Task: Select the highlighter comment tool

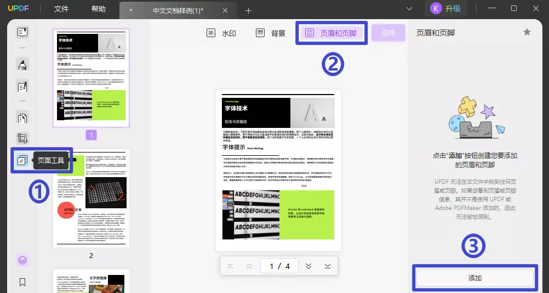Action: tap(22, 65)
